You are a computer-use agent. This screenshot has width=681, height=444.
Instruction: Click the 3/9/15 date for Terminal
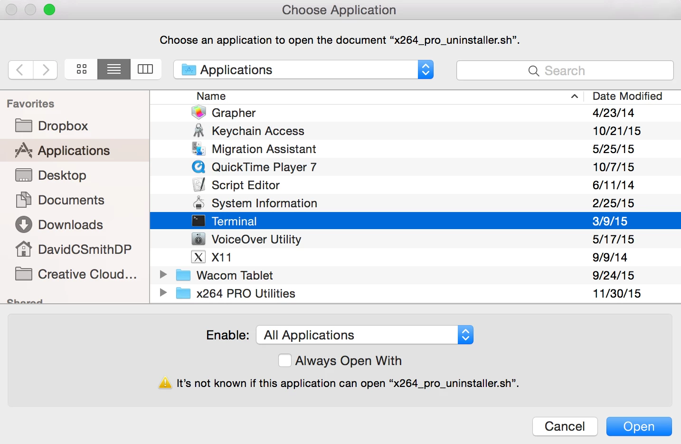coord(610,221)
